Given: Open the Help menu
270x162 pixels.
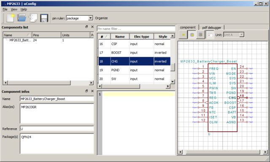Looking at the screenshot, I should (24, 9).
